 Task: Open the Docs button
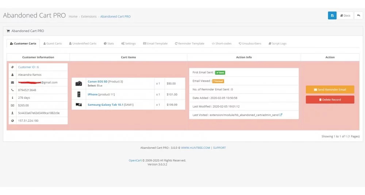pyautogui.click(x=345, y=16)
